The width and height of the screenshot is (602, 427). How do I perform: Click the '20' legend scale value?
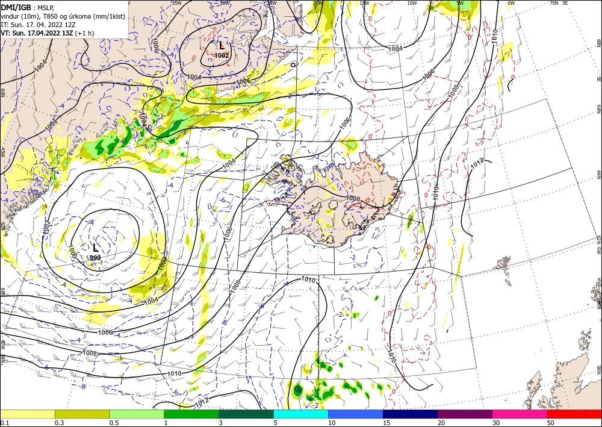(x=441, y=423)
